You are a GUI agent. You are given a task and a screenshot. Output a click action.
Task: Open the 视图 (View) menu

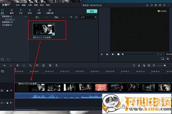36,5
